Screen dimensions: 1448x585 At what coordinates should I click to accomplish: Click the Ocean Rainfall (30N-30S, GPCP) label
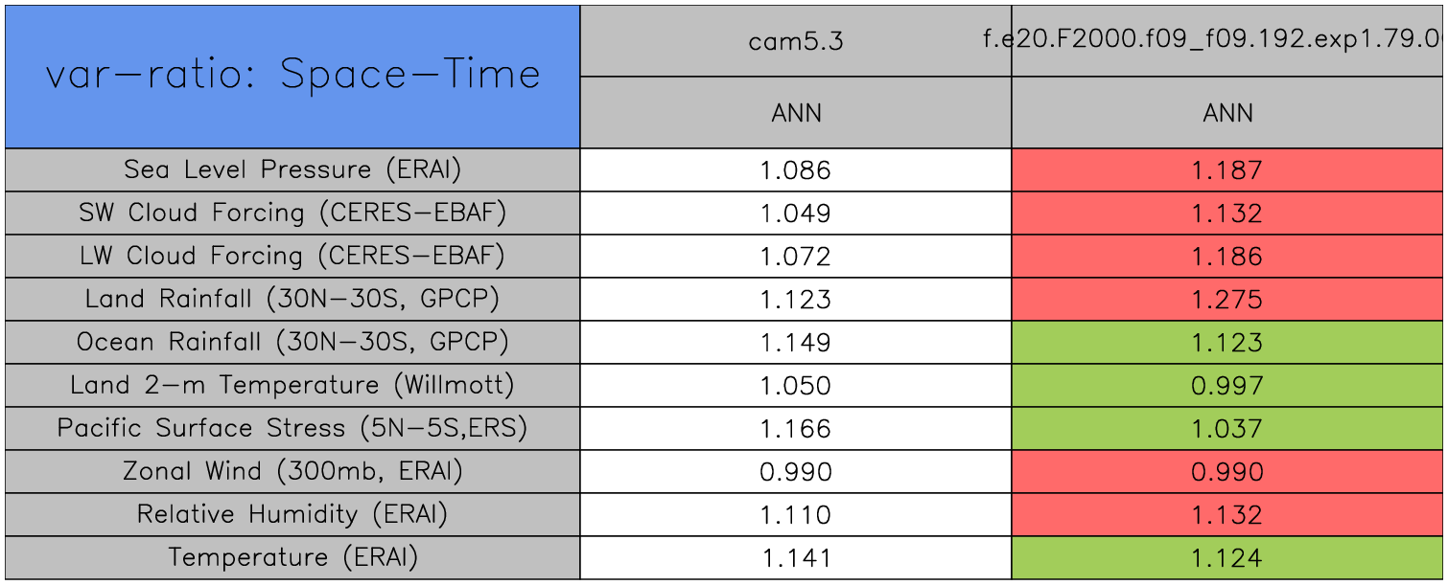[292, 343]
